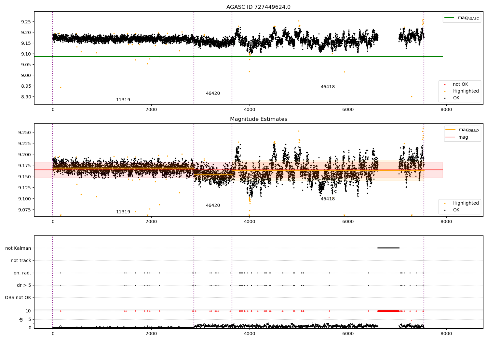Click the green line sample beside mag AGASC
488x341 pixels.
pos(450,18)
